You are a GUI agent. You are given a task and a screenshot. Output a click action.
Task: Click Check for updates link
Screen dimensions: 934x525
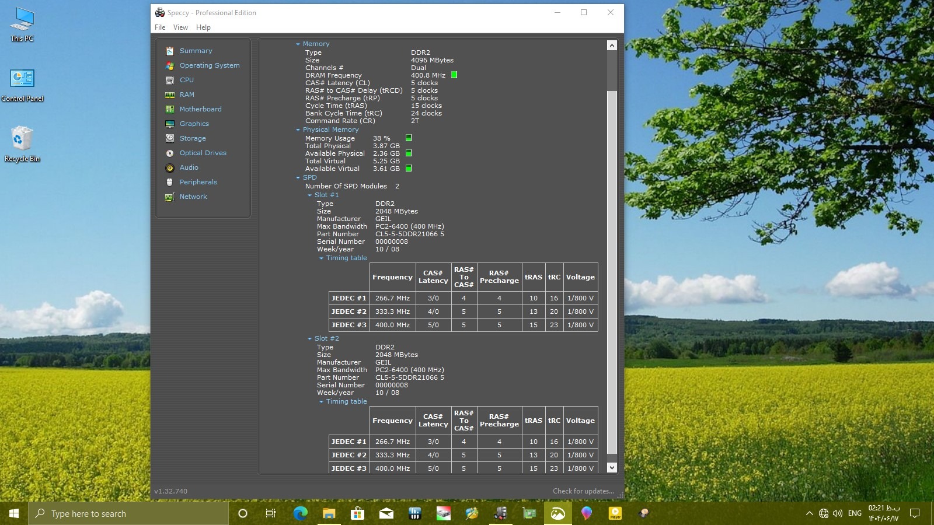(x=583, y=491)
